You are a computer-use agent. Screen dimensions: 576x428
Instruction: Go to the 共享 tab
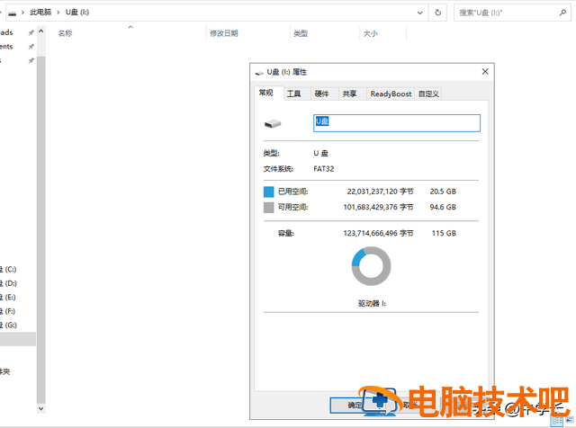click(x=349, y=94)
